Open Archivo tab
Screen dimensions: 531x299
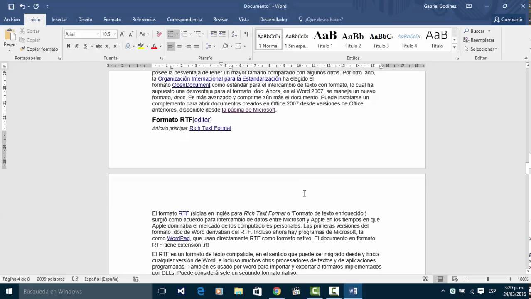[x=12, y=20]
